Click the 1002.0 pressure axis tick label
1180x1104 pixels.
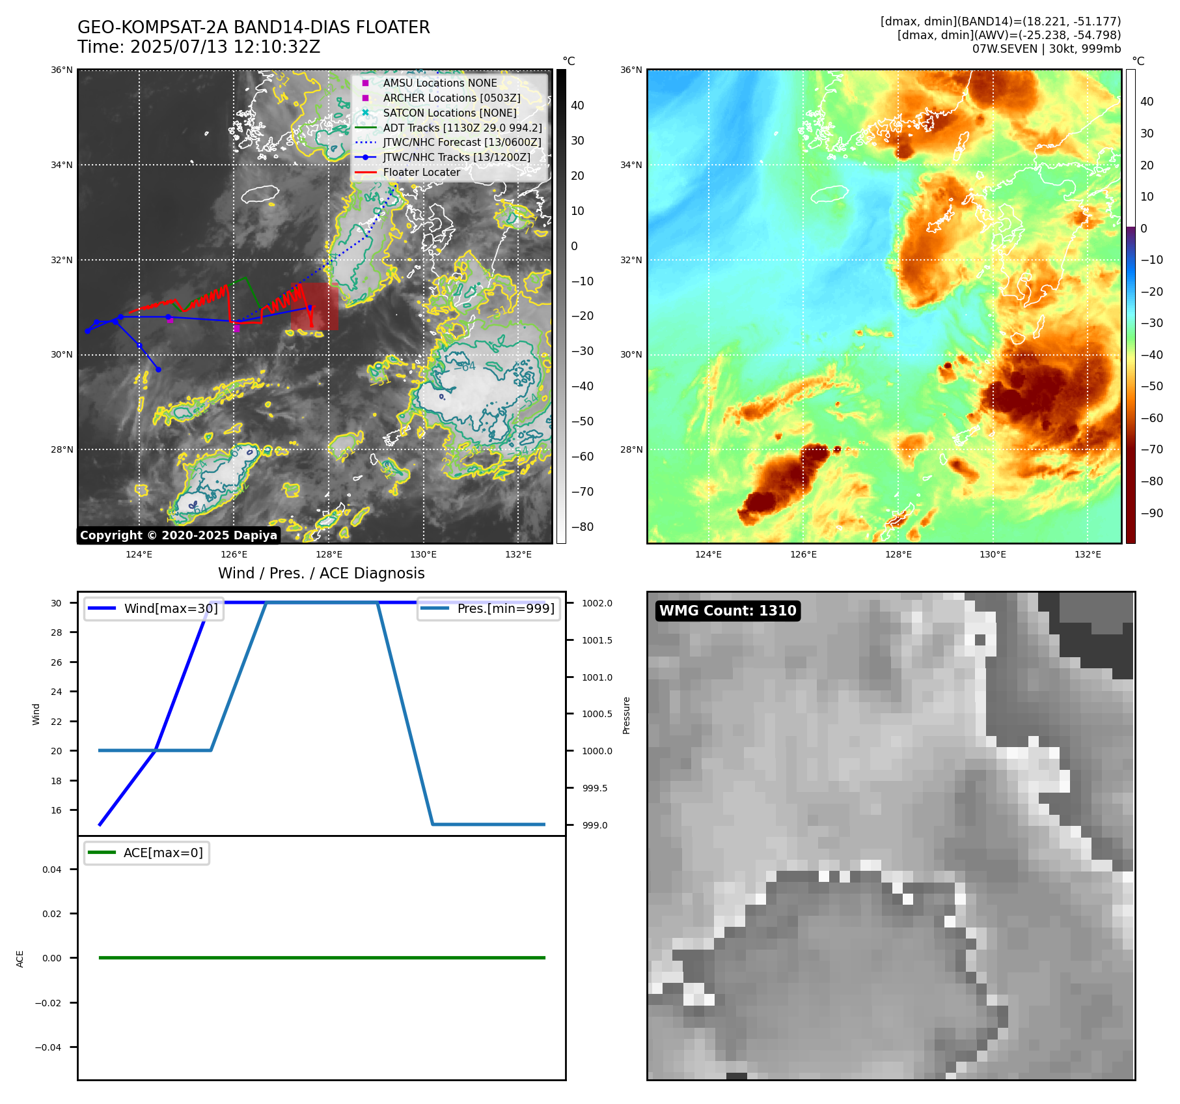[x=597, y=603]
